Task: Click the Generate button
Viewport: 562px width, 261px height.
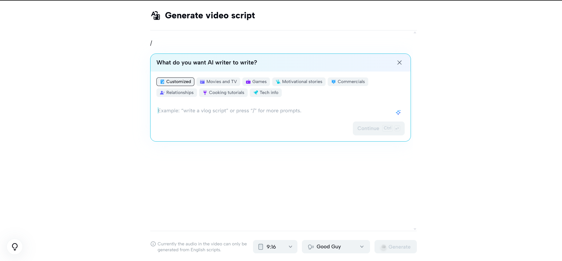Action: (396, 247)
